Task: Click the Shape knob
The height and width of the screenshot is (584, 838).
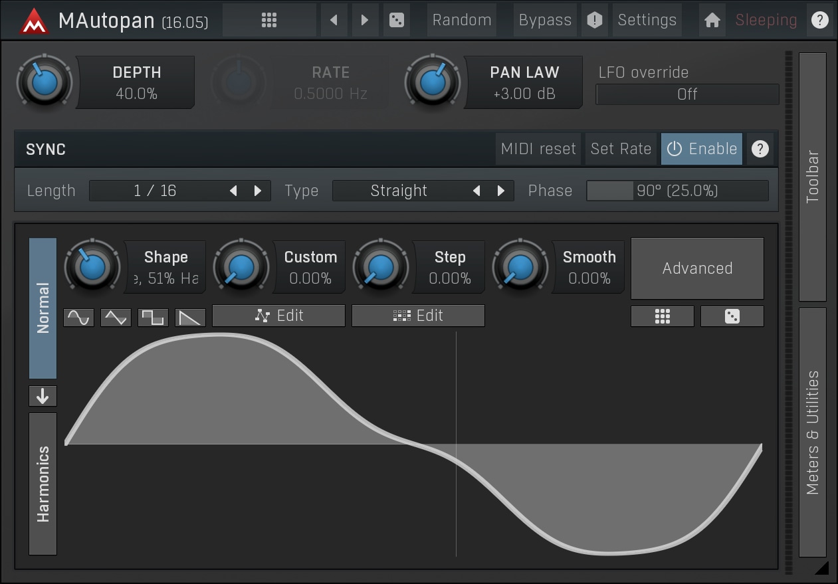Action: (92, 267)
